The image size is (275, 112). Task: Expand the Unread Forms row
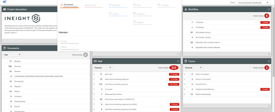pyautogui.click(x=185, y=84)
